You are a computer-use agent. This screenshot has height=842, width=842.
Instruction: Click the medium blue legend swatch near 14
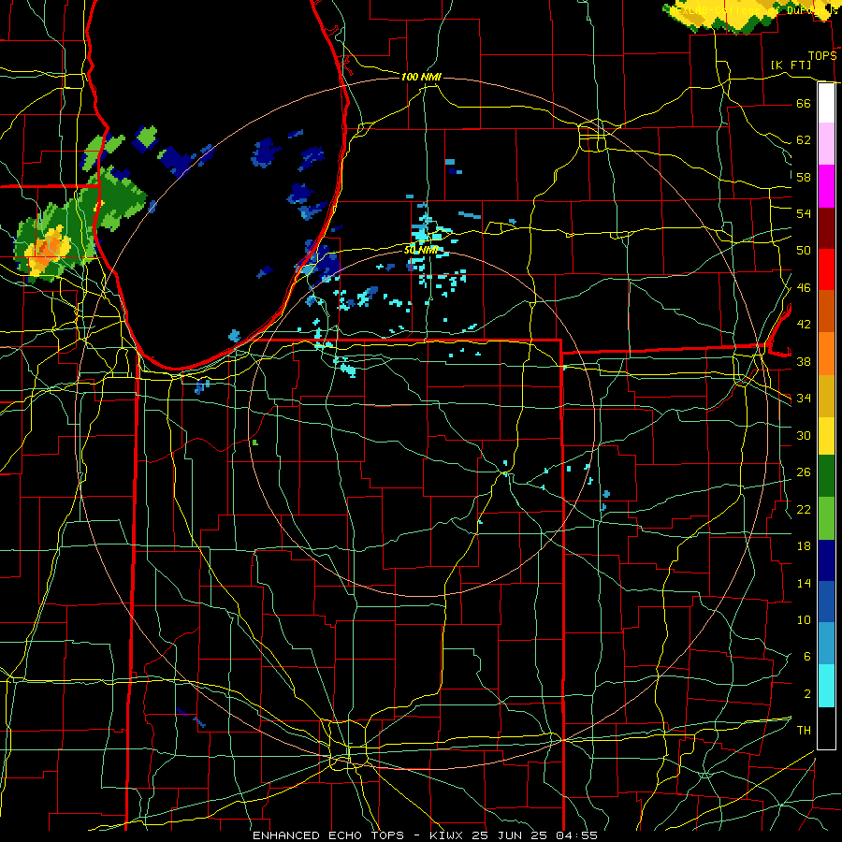pyautogui.click(x=826, y=602)
